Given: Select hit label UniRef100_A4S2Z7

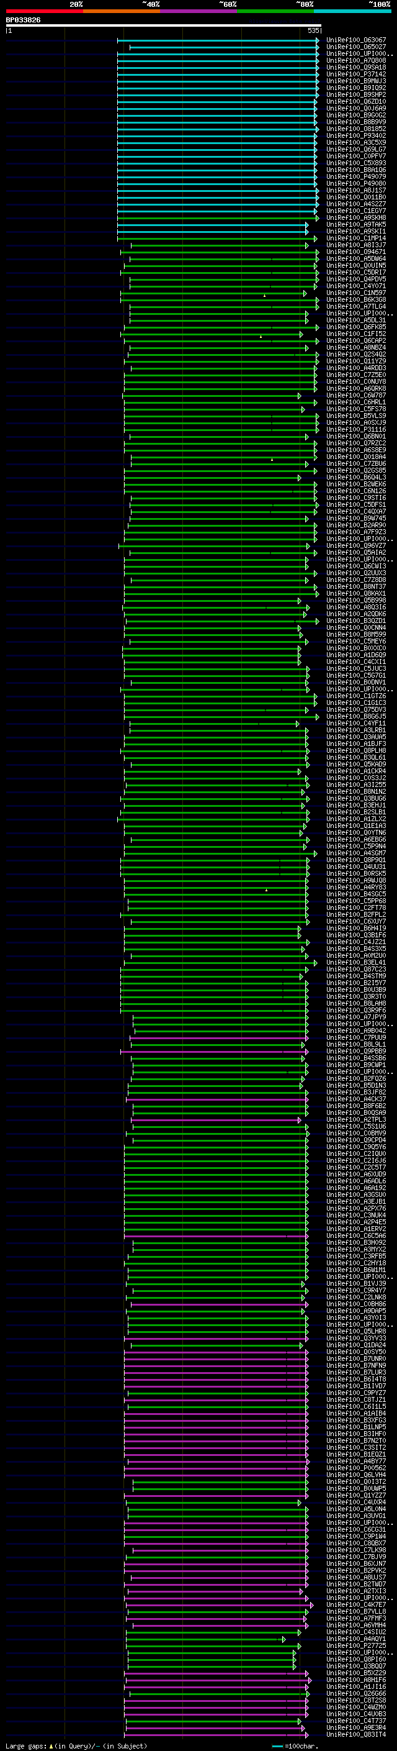Looking at the screenshot, I should 356,204.
